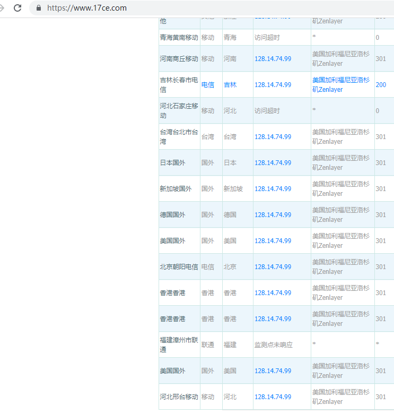The width and height of the screenshot is (394, 414).
Task: Click 监测点未响应 in 福建漳州市联通 row
Action: [x=273, y=344]
